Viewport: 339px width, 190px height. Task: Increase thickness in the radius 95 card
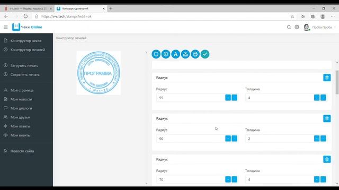317,98
